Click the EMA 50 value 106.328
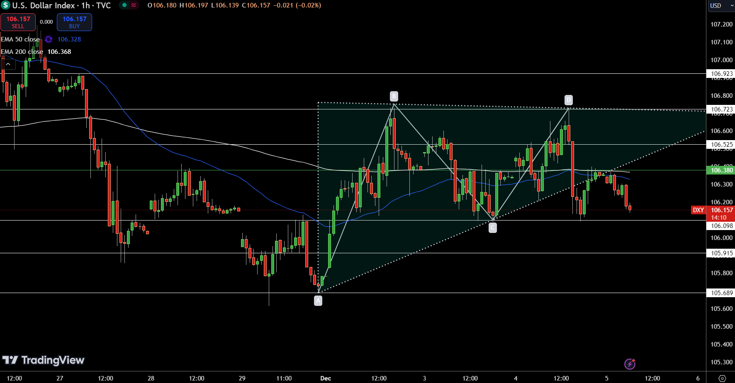The width and height of the screenshot is (735, 383). [69, 39]
